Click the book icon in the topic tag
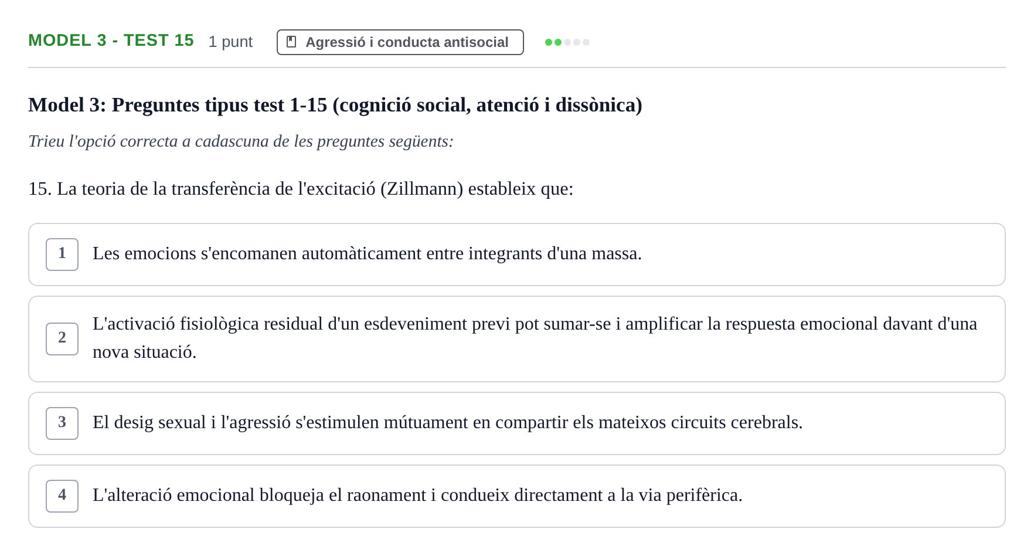This screenshot has height=556, width=1034. coord(291,42)
